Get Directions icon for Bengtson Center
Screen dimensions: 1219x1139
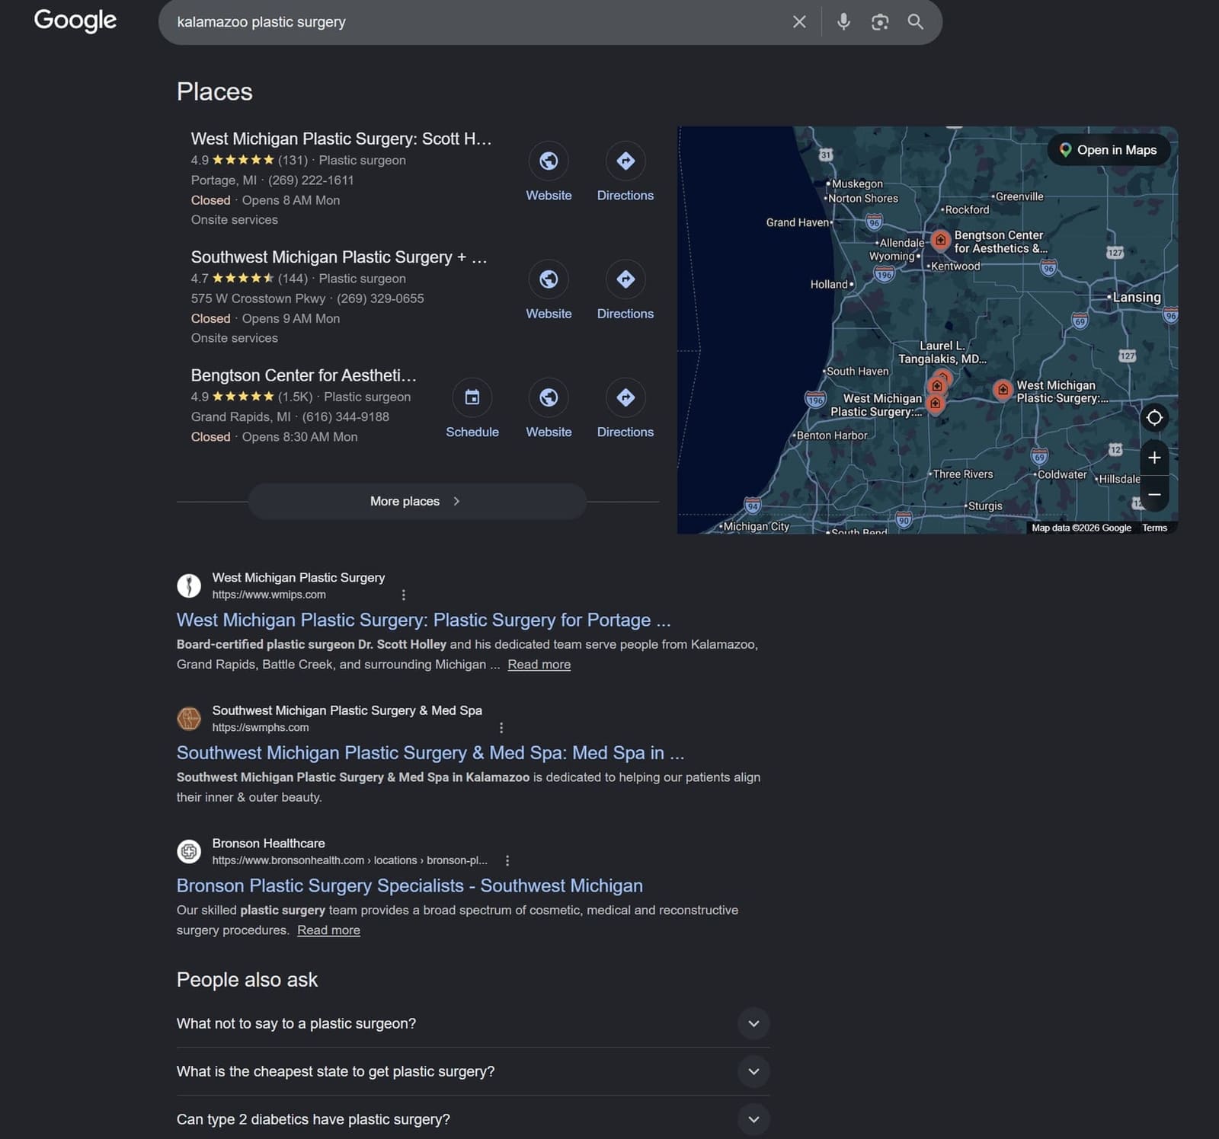pyautogui.click(x=625, y=397)
